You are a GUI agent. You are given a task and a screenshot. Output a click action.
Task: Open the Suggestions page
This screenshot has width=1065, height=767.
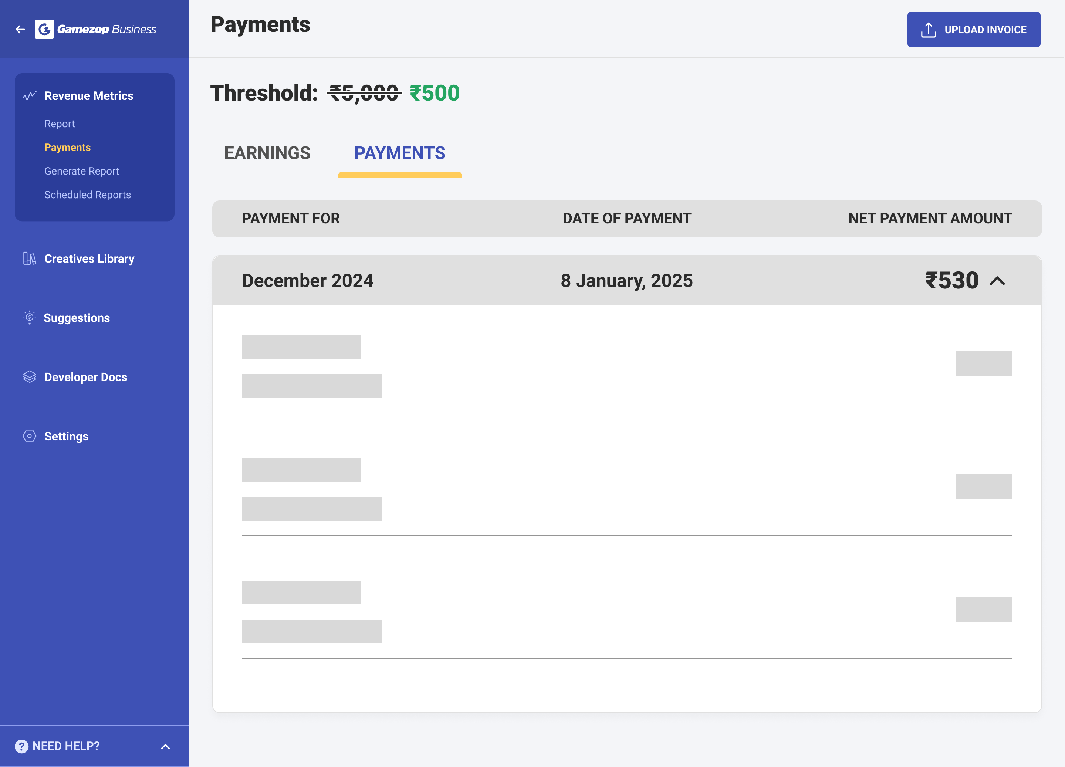[x=77, y=318]
